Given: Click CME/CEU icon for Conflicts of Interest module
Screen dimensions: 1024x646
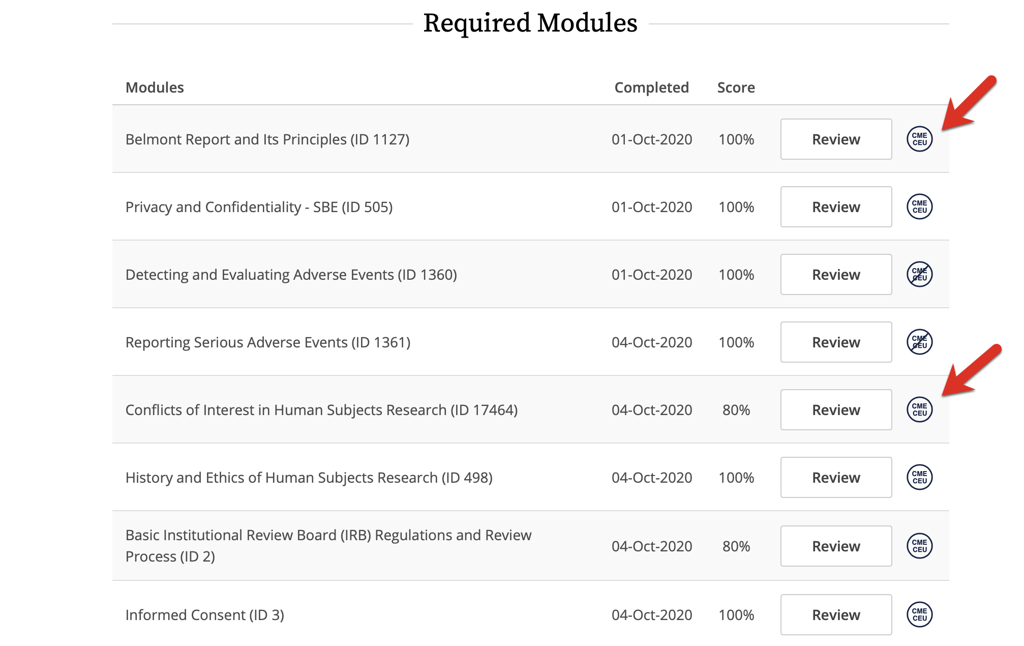Looking at the screenshot, I should pos(920,410).
